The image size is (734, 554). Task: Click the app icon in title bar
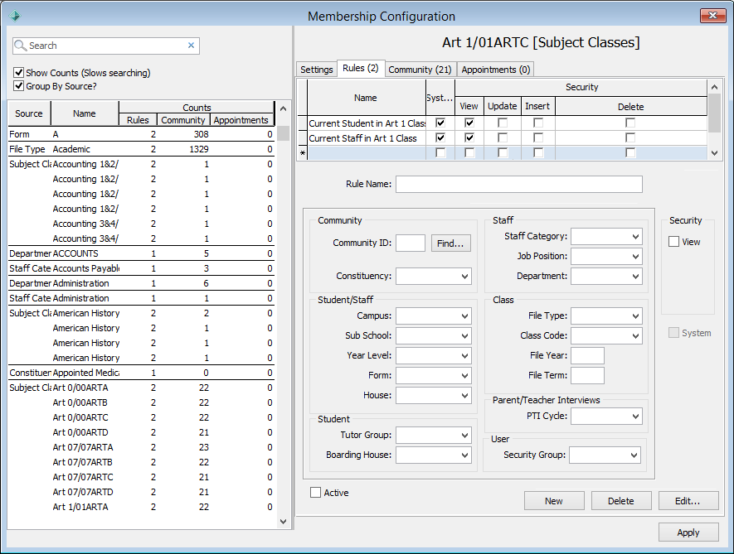point(15,16)
